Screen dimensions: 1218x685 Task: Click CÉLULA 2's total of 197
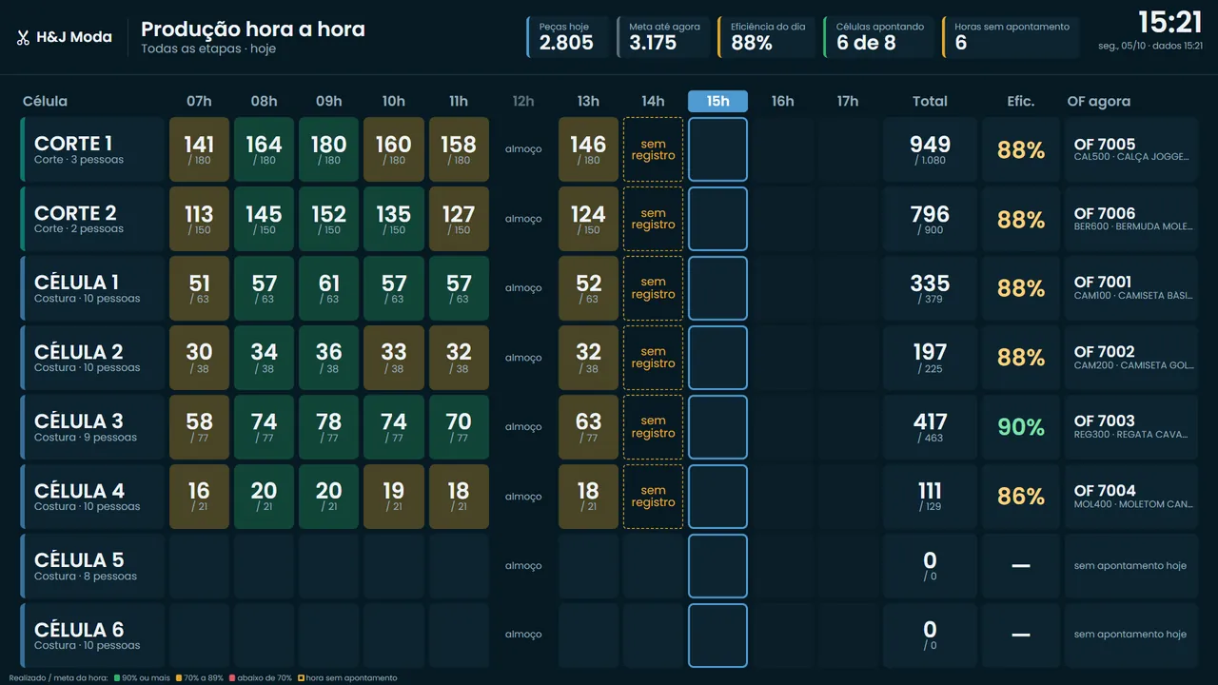(930, 358)
